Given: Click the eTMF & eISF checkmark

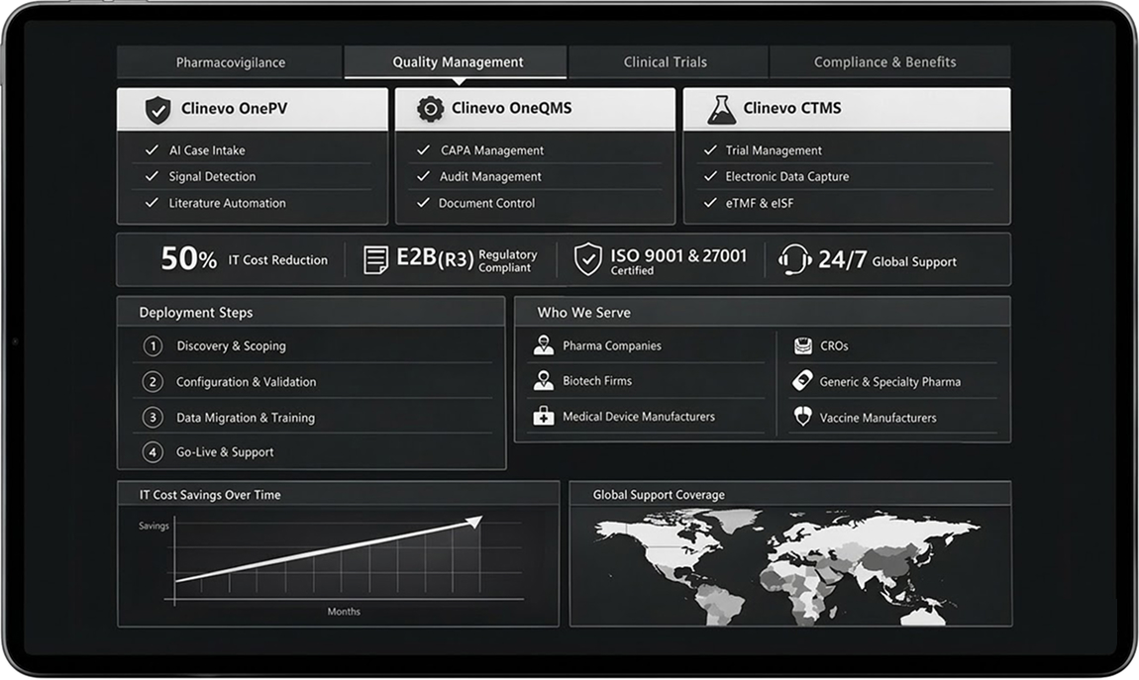Looking at the screenshot, I should [710, 203].
